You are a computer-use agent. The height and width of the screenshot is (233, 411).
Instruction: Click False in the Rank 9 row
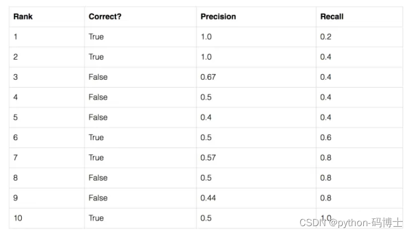(x=98, y=198)
